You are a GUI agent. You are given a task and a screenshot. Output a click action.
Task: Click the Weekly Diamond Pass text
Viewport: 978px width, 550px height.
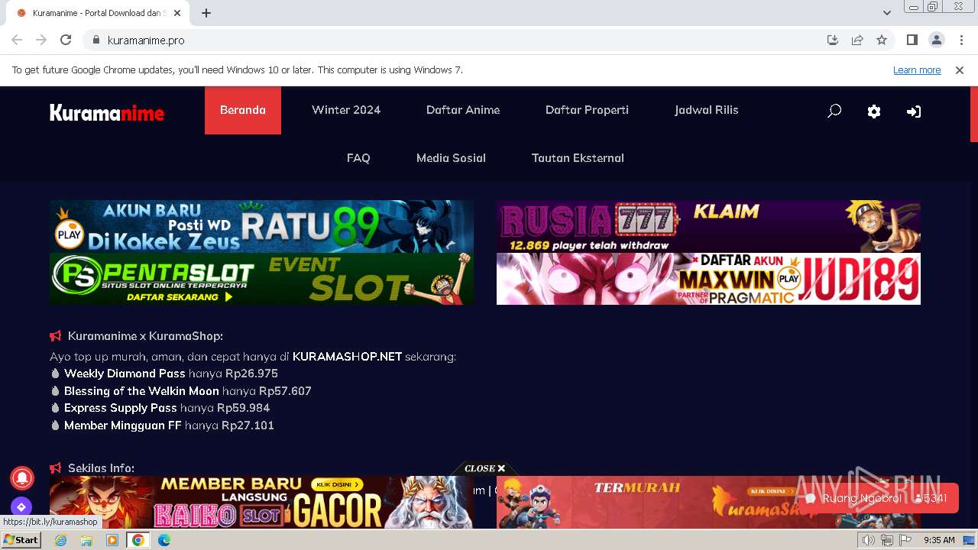pos(125,374)
